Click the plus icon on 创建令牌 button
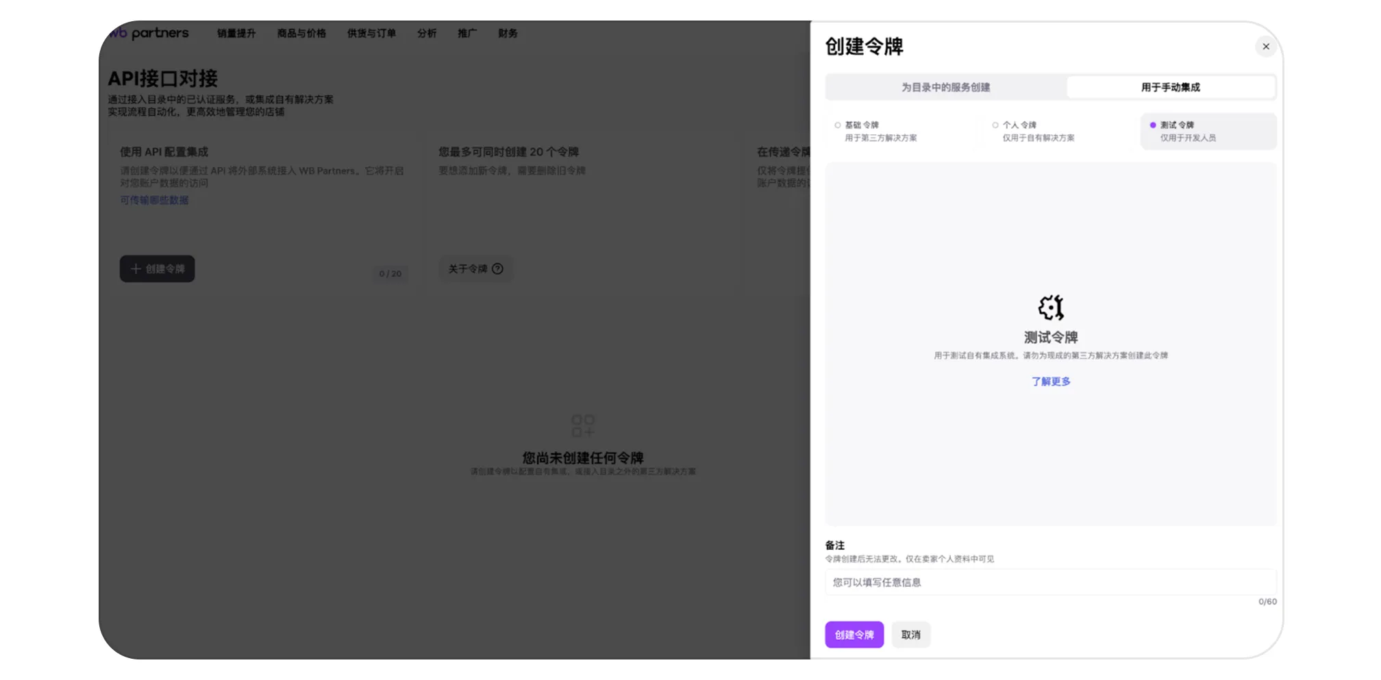 pyautogui.click(x=136, y=268)
